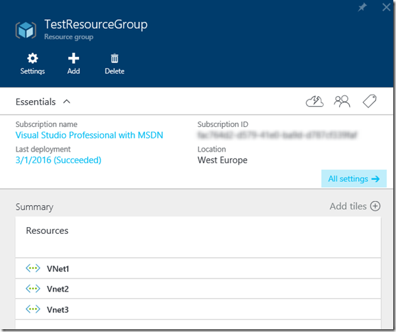Click the virtual network icon beside Vnet3
The width and height of the screenshot is (396, 332).
33,309
